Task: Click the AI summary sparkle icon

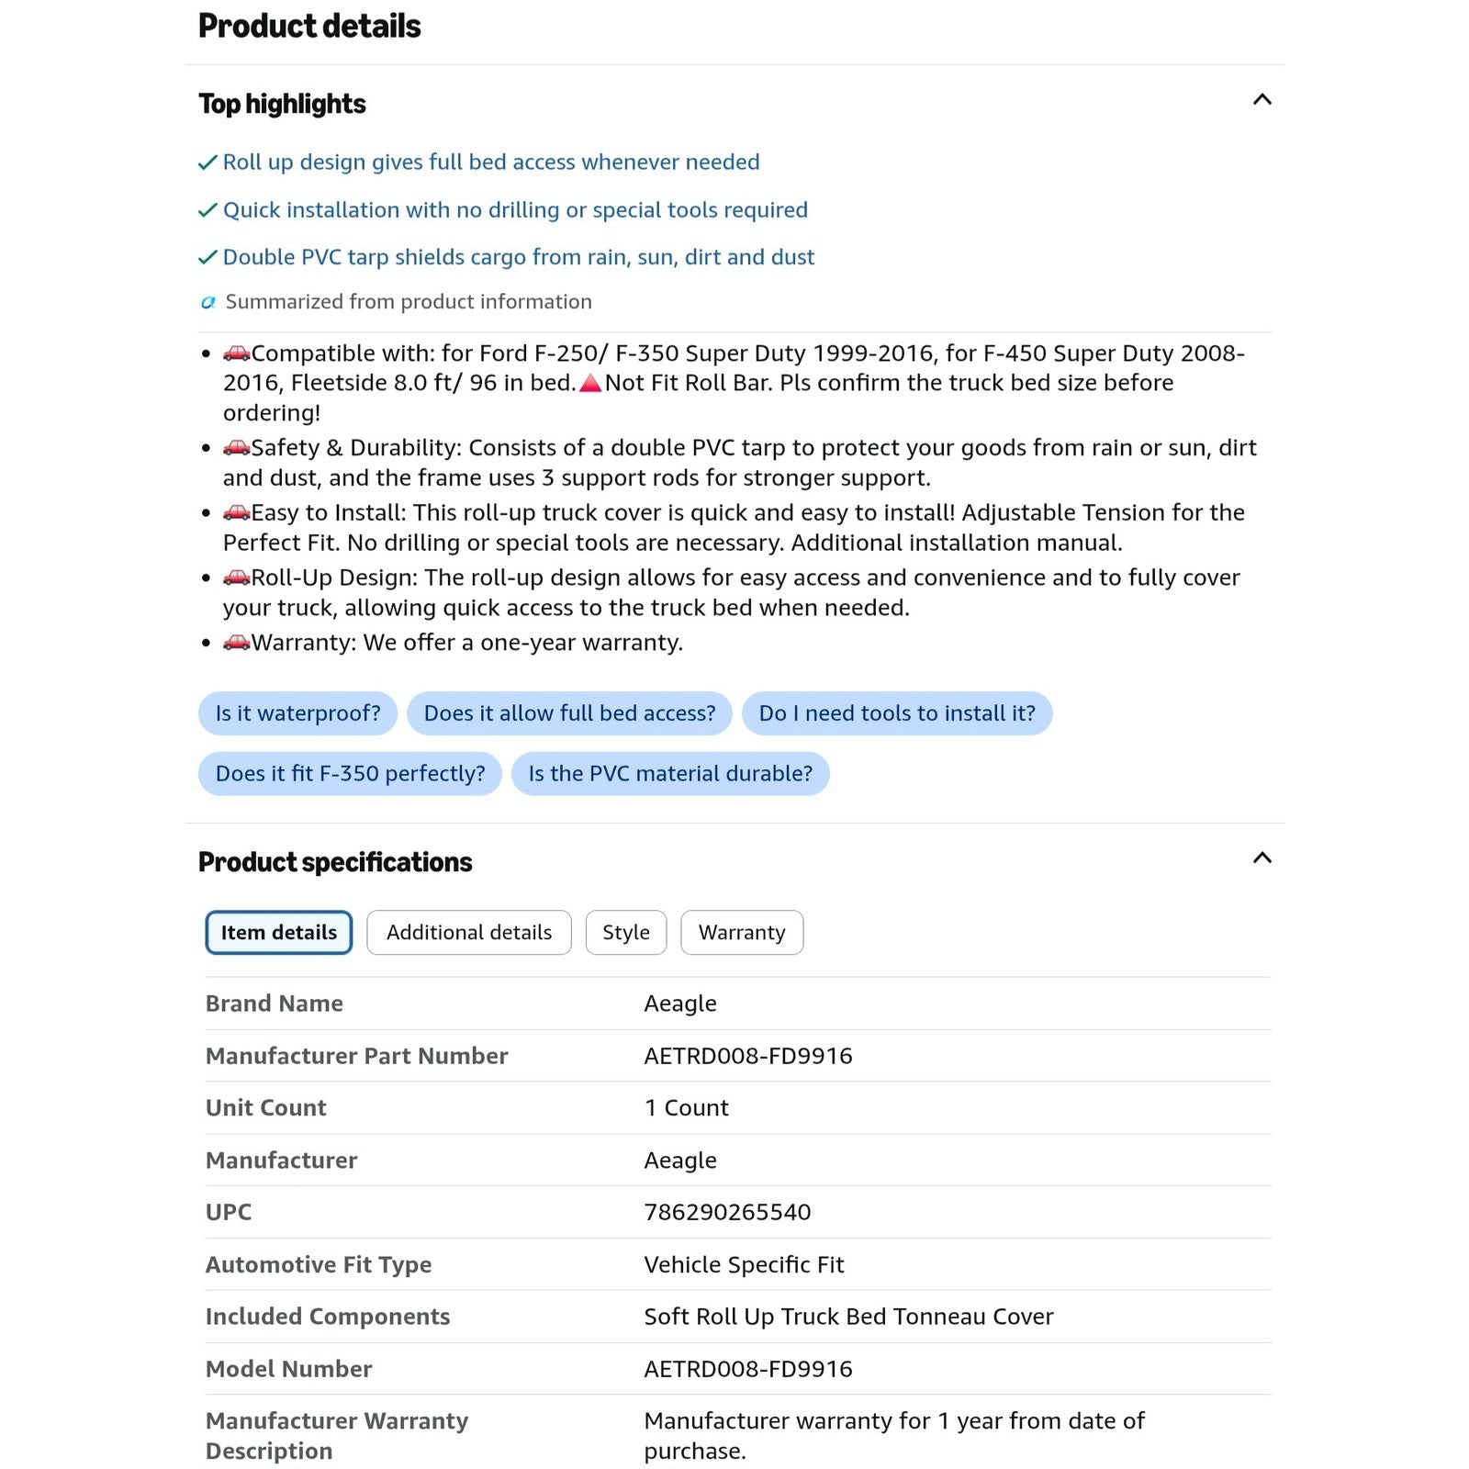Action: (x=208, y=302)
